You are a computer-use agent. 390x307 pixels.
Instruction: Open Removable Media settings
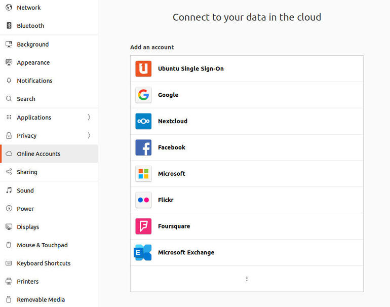point(49,299)
